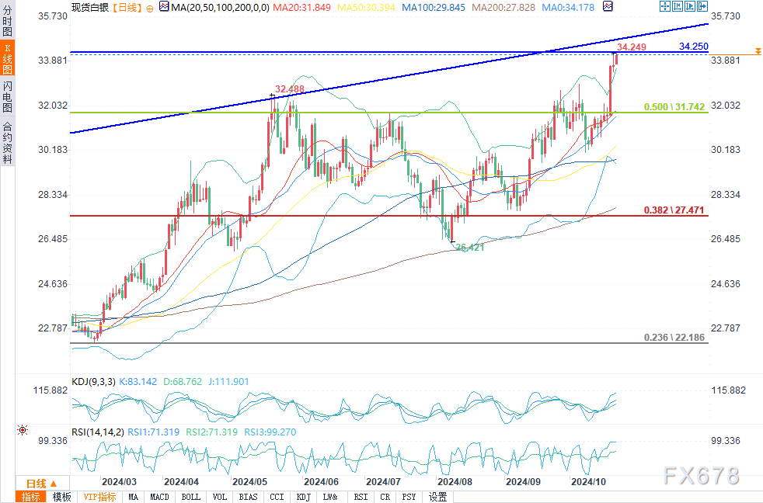Click the MA200:27.828 legend value
The width and height of the screenshot is (763, 503).
click(503, 7)
